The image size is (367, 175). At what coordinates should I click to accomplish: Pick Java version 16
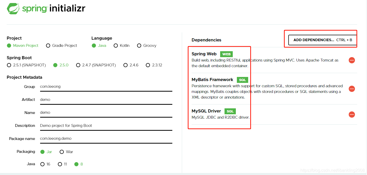[x=45, y=164]
